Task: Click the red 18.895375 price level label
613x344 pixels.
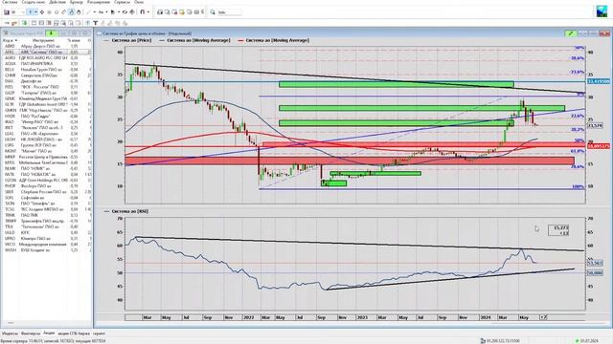Action: (598, 146)
